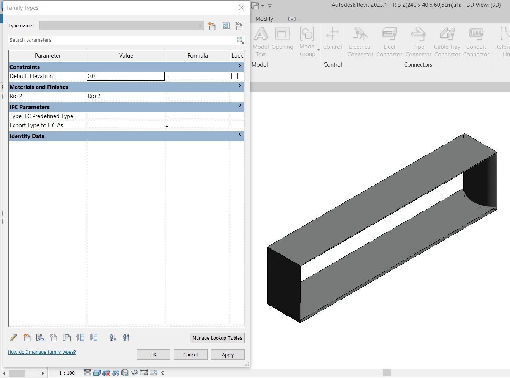Click the Type IFC Predefined Type value cell

tap(126, 116)
